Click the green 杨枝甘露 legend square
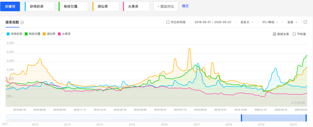The height and width of the screenshot is (127, 313). point(26,34)
